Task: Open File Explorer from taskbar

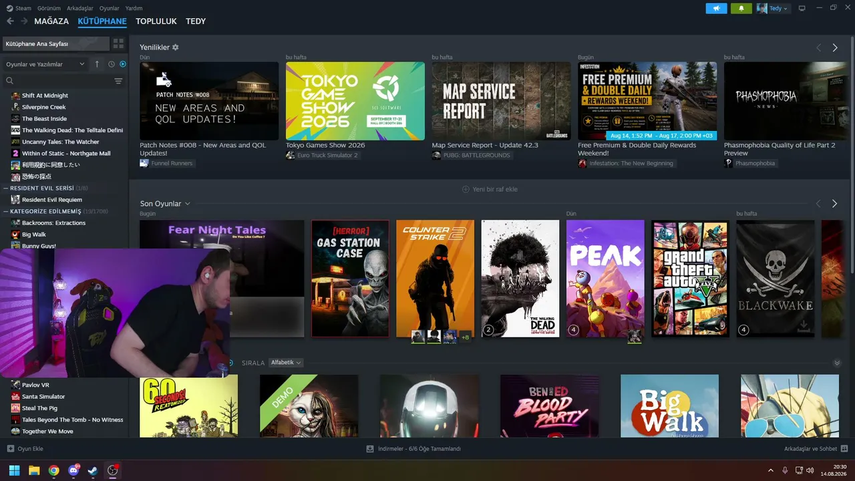Action: [x=34, y=470]
